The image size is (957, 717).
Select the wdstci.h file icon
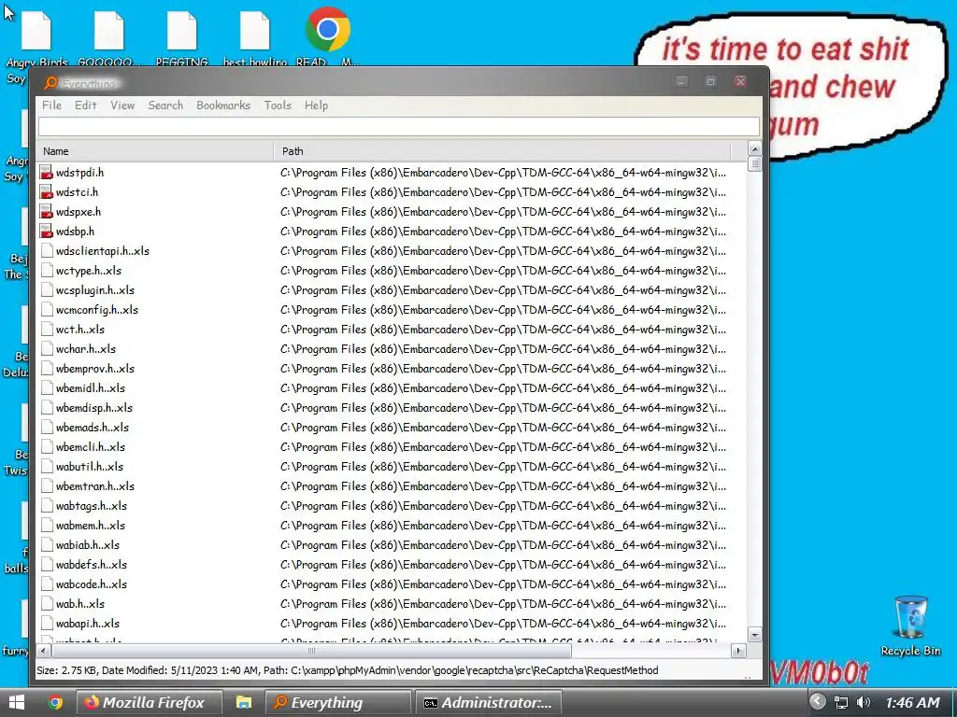(47, 192)
